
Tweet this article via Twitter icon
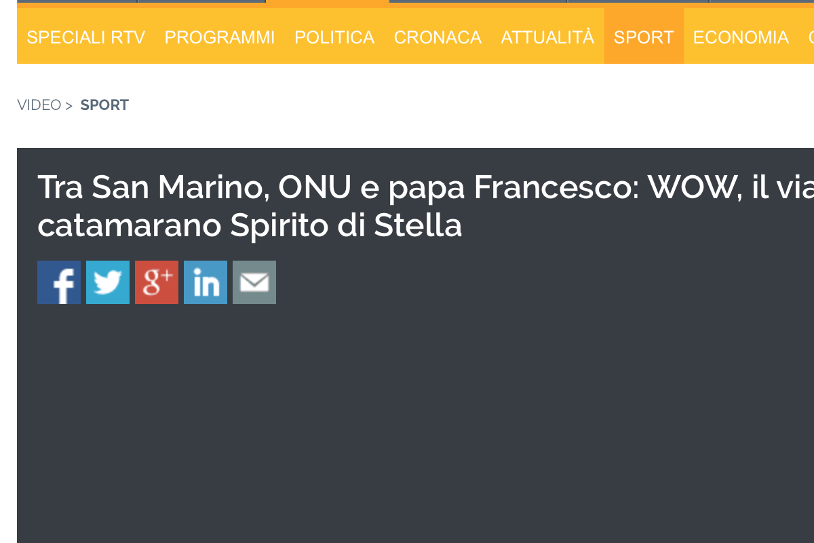108,282
